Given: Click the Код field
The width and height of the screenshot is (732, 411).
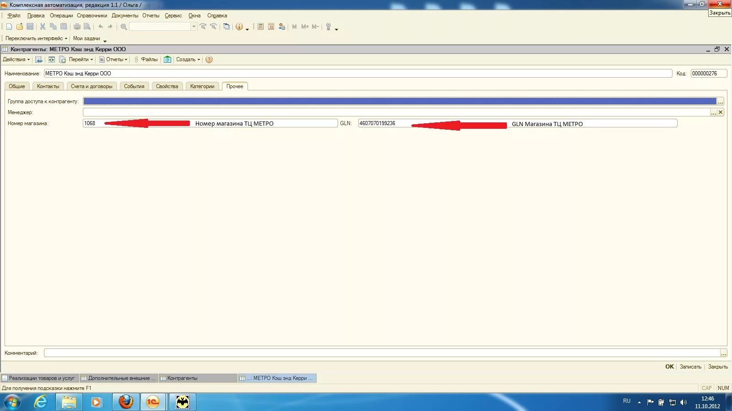Looking at the screenshot, I should point(709,74).
